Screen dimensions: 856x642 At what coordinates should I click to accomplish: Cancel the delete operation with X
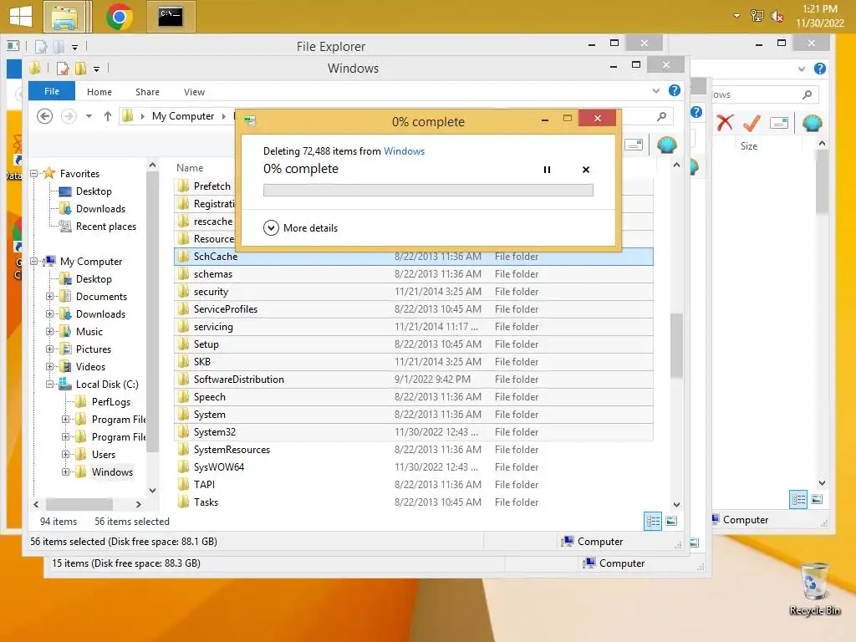(x=586, y=170)
